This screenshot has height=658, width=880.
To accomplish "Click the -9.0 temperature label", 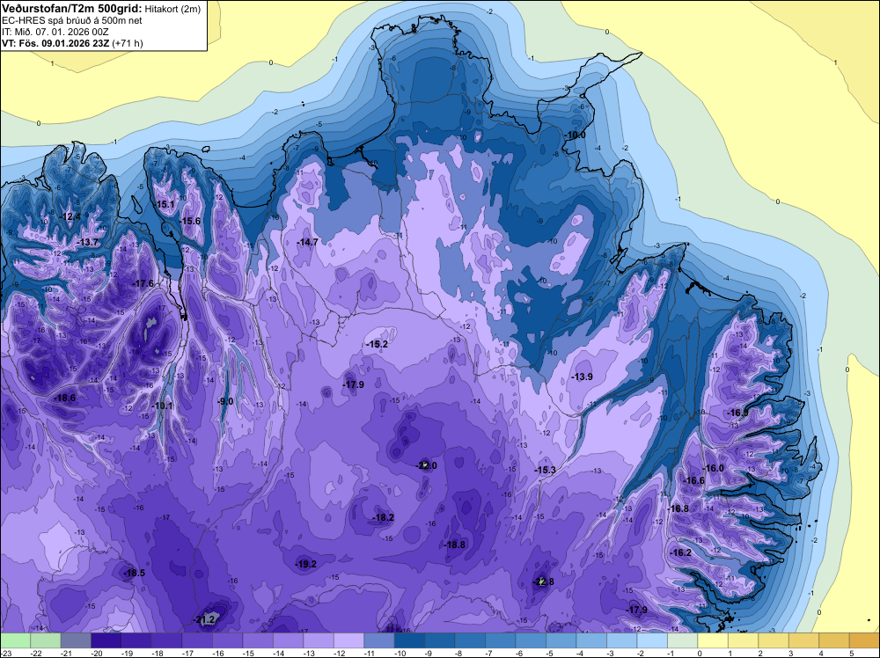I will point(225,401).
